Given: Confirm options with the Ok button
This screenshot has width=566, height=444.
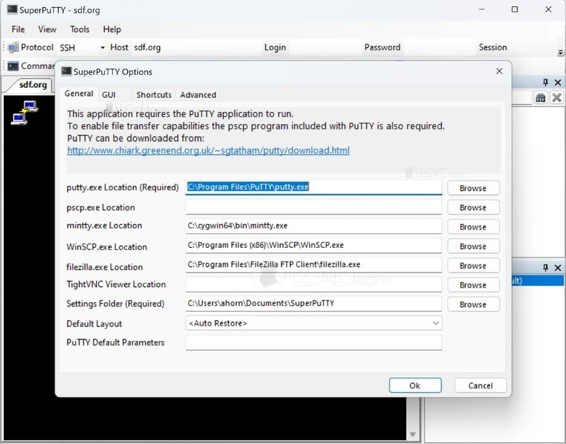Looking at the screenshot, I should pyautogui.click(x=415, y=385).
